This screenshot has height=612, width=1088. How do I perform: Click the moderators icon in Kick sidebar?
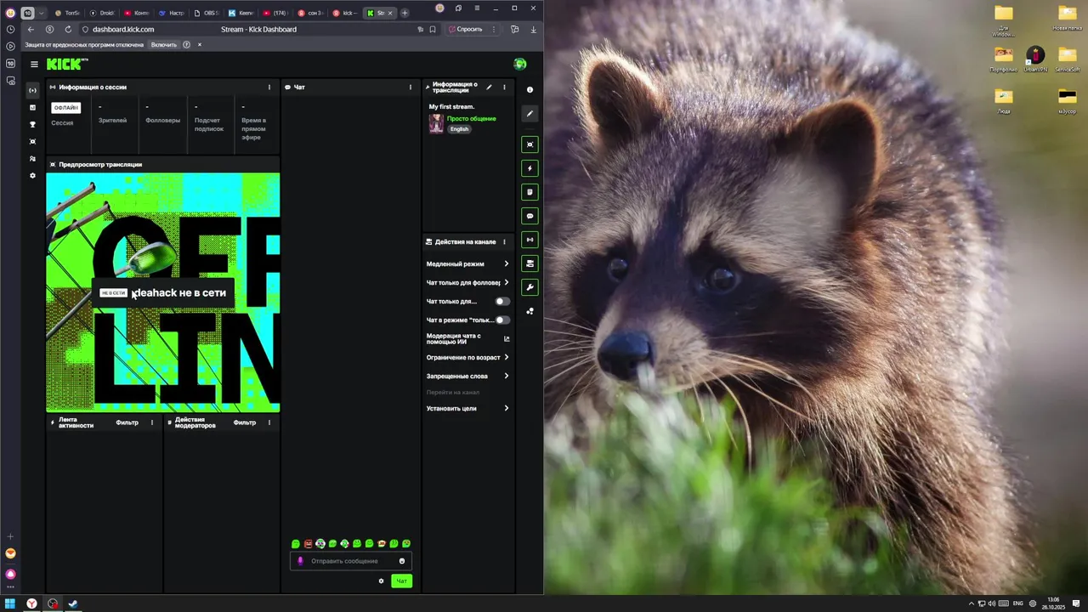pyautogui.click(x=32, y=158)
